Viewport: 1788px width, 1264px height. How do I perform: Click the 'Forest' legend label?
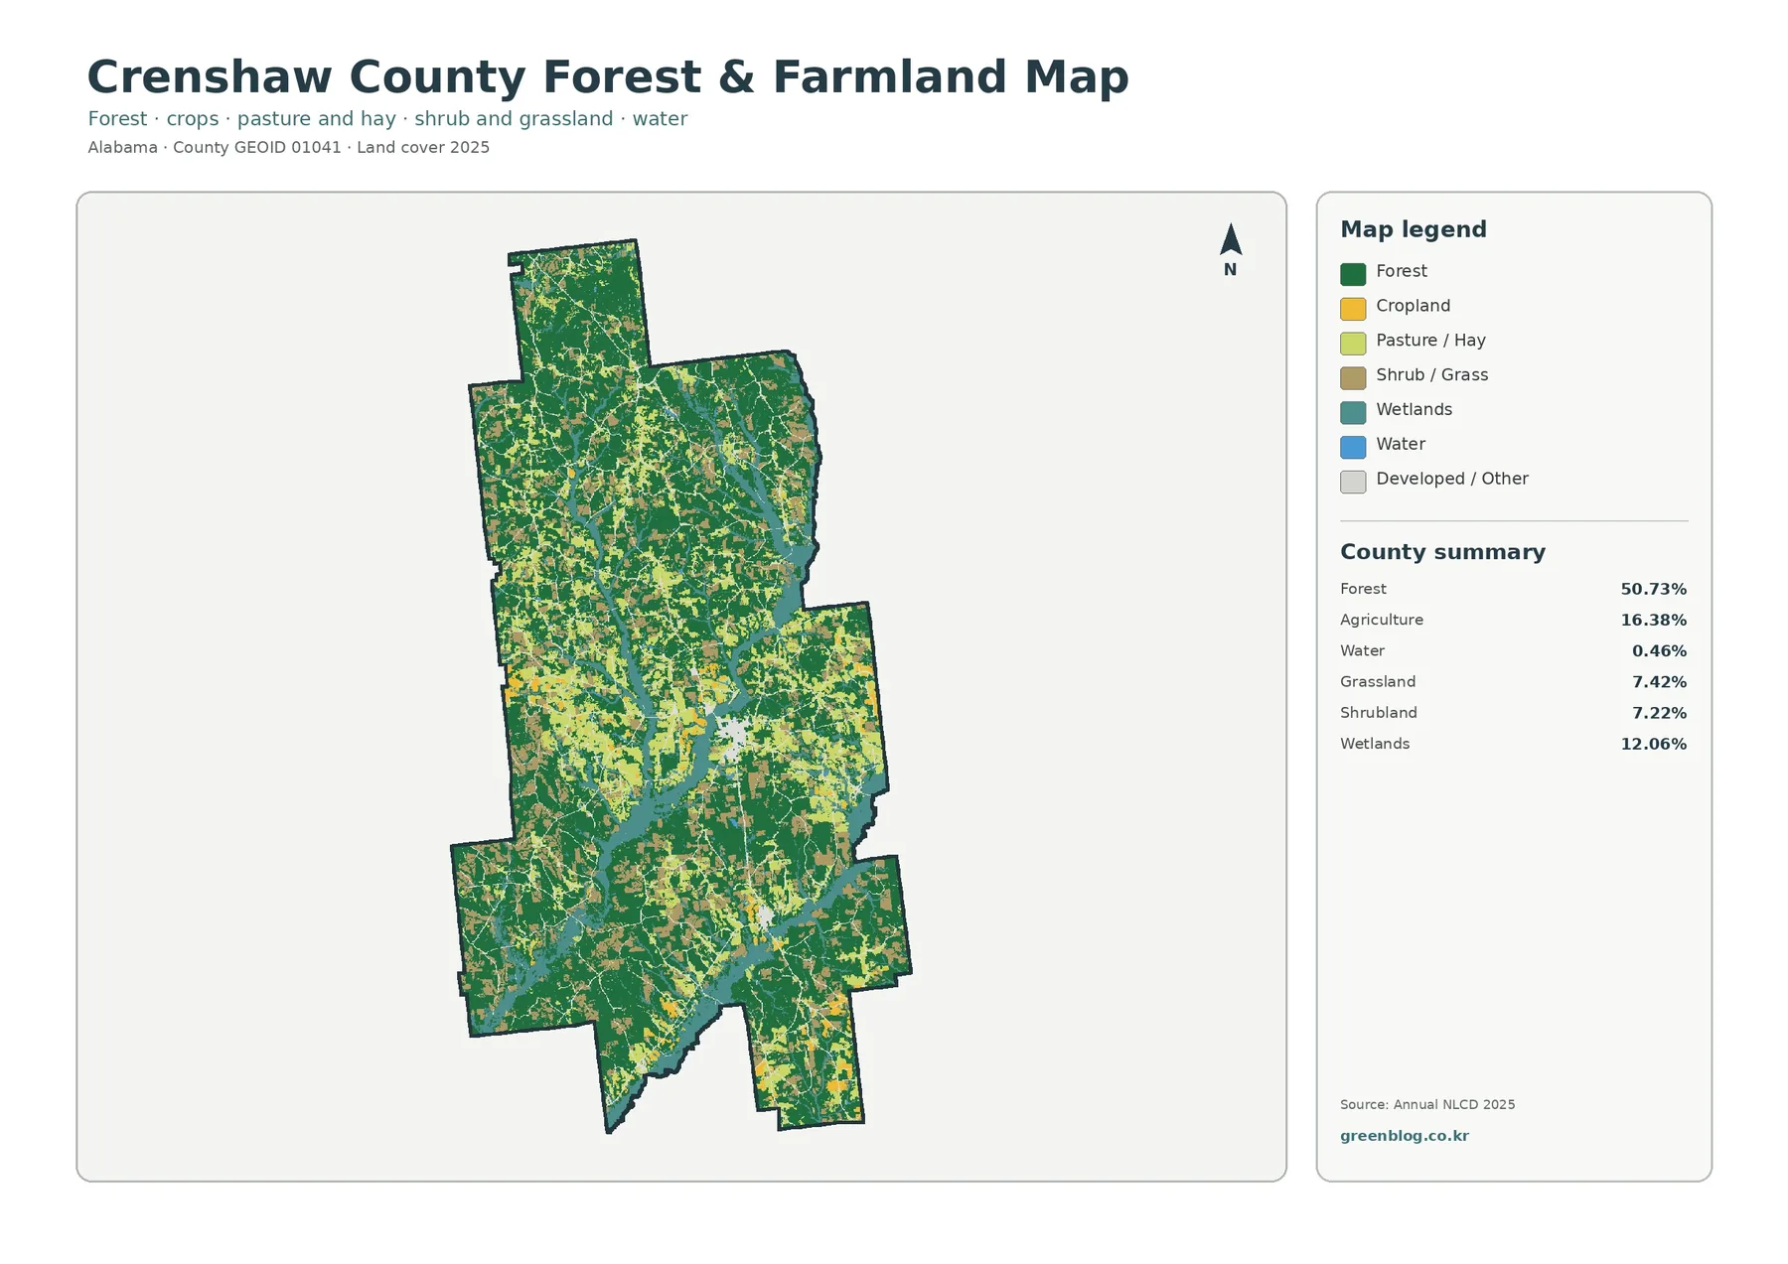(1401, 271)
